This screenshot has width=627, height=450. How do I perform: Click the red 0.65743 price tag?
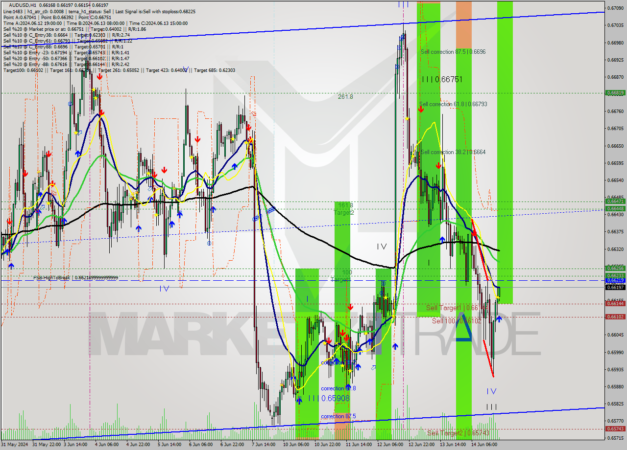pos(616,428)
